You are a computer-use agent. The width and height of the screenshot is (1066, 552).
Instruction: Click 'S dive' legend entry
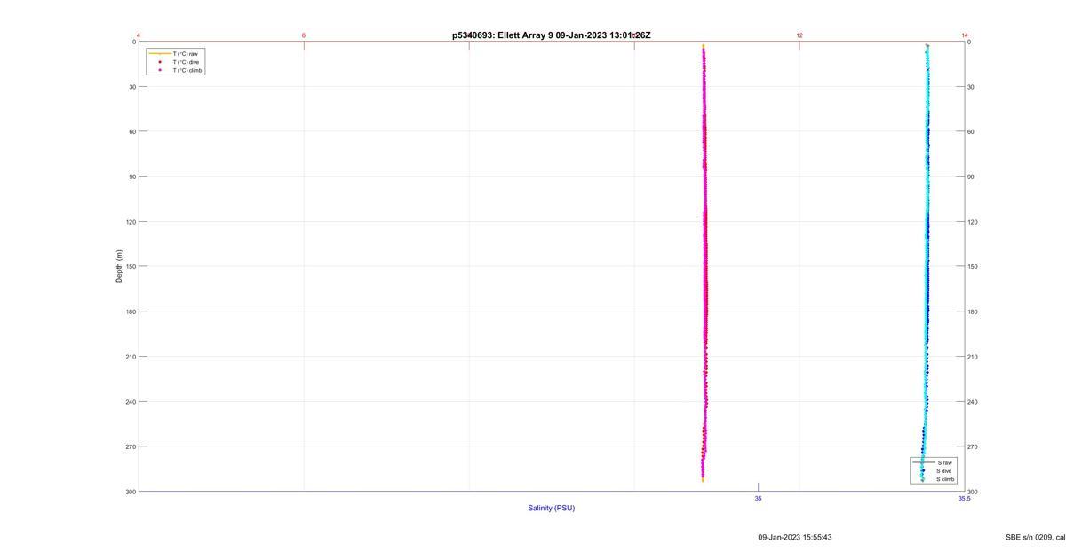tap(945, 471)
